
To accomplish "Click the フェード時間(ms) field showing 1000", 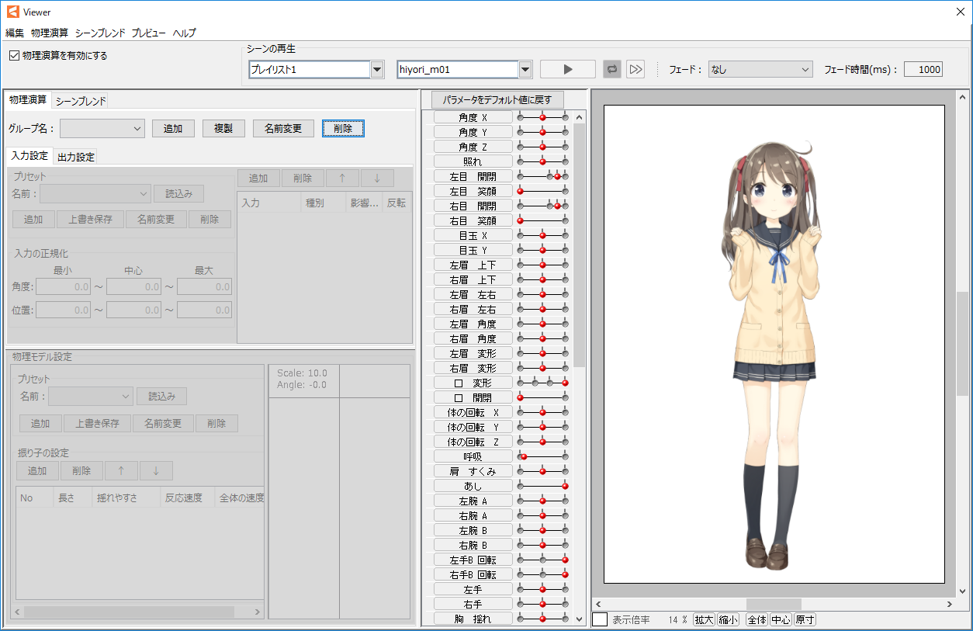I will (x=923, y=69).
